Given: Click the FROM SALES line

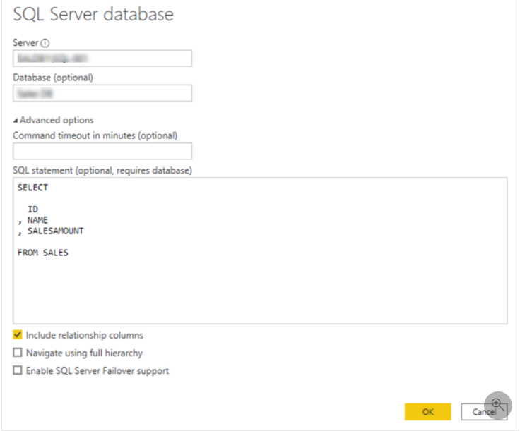Looking at the screenshot, I should [x=43, y=253].
